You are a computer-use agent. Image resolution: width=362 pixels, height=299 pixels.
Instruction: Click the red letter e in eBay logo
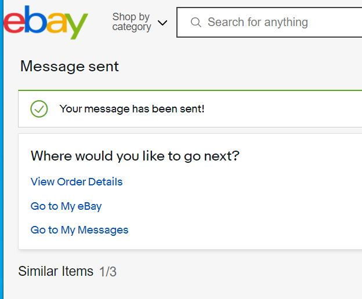[x=14, y=23]
